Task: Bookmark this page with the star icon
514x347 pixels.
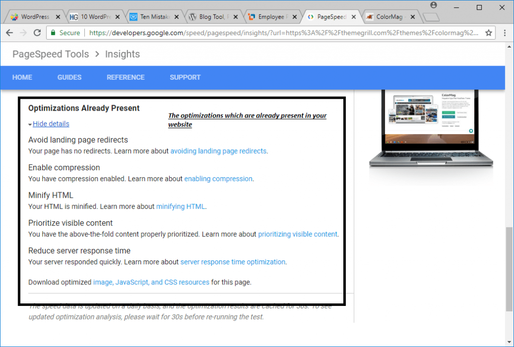Action: pos(489,33)
